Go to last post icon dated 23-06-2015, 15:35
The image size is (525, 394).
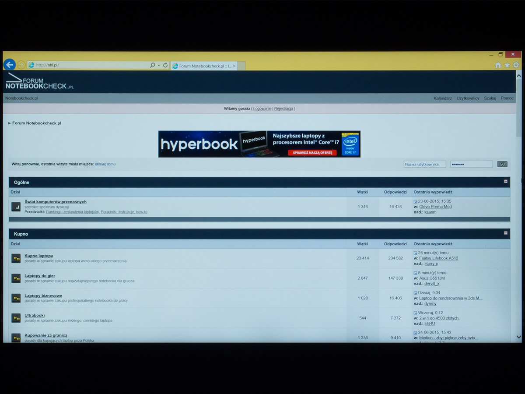[x=416, y=201]
